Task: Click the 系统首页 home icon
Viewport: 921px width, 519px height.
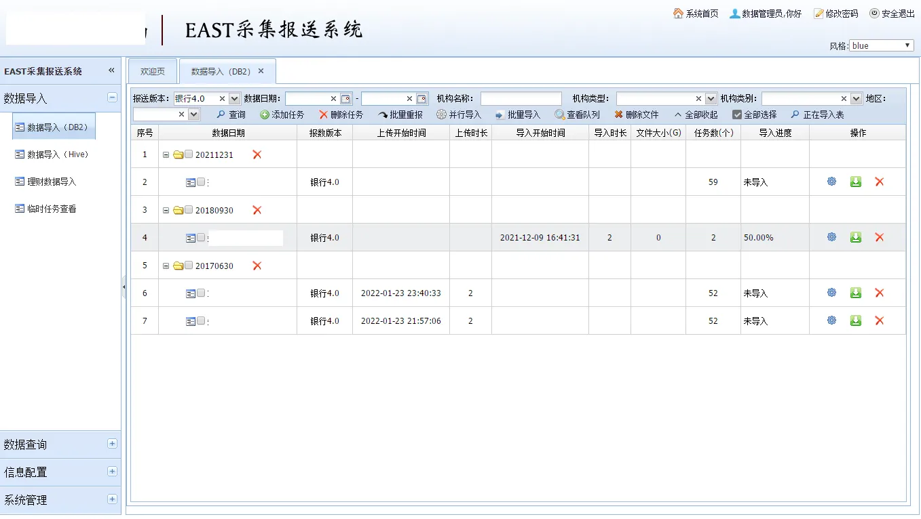Action: (678, 14)
